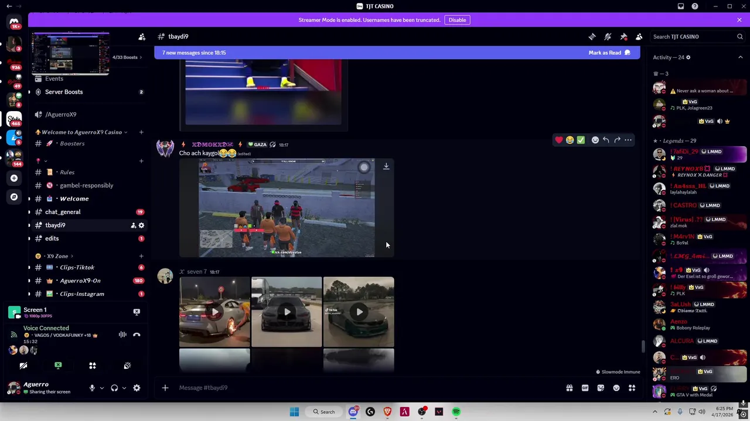Open add reaction emoji picker
Image resolution: width=750 pixels, height=421 pixels.
click(x=595, y=140)
